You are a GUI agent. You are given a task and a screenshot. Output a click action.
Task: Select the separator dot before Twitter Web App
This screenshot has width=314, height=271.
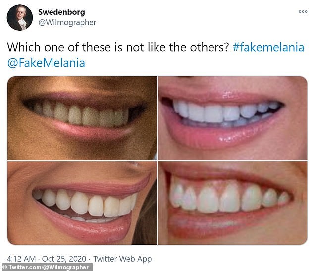pos(90,259)
